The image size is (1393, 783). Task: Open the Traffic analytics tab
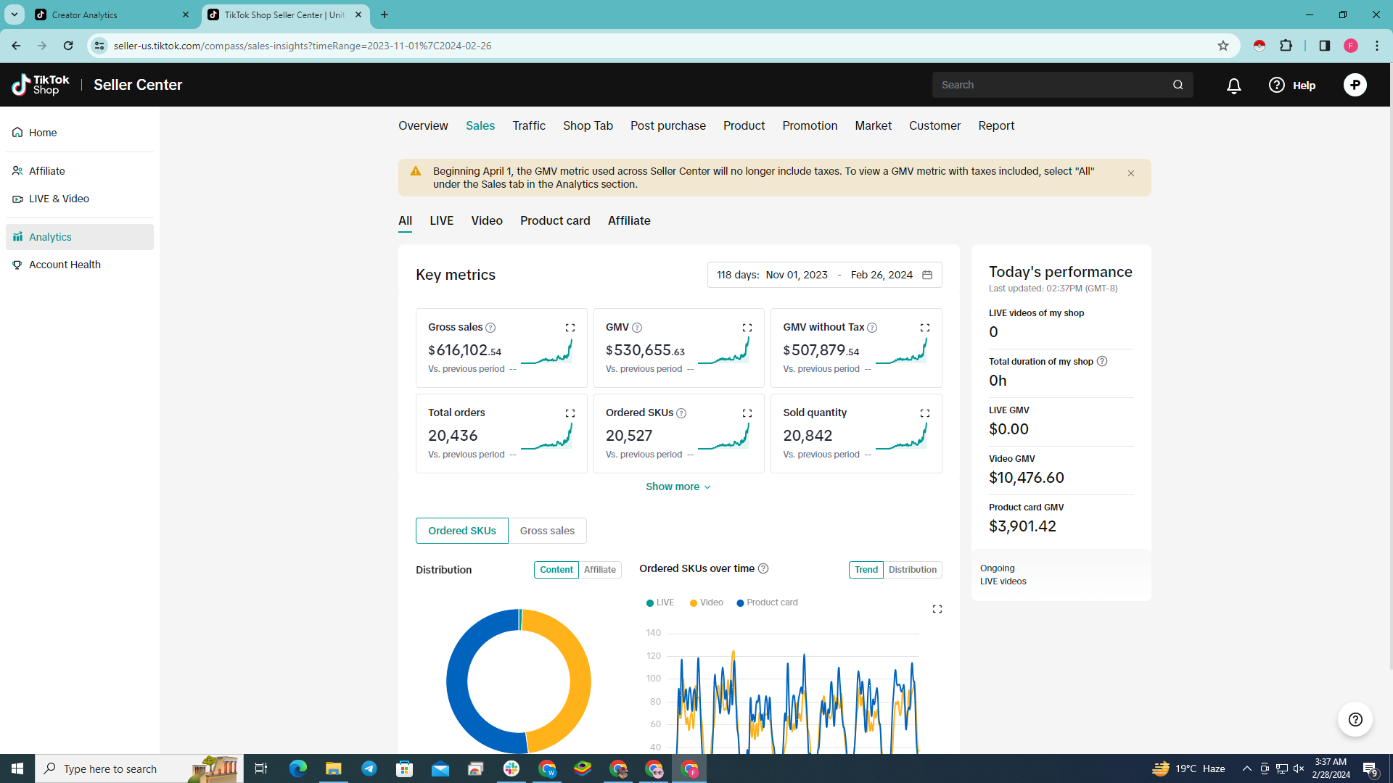point(528,125)
